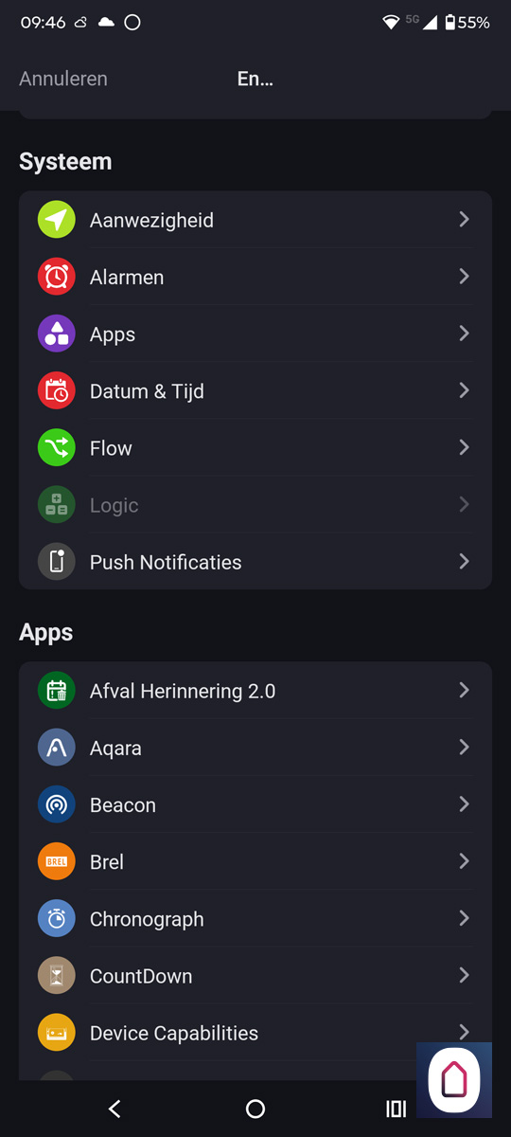
Task: Tap the orange Brel app icon
Action: coord(57,861)
